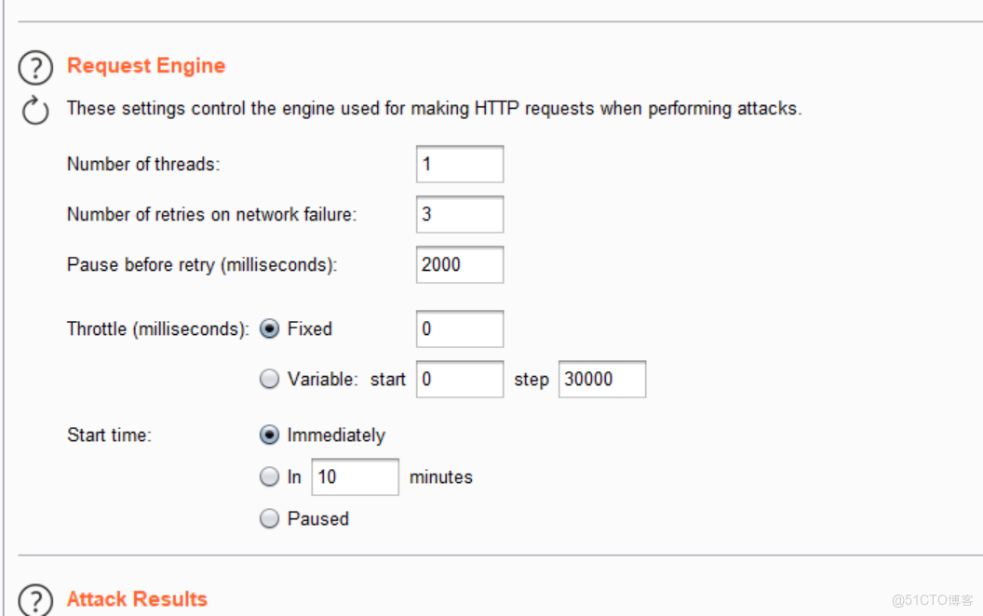Click the Attack Results heading
The width and height of the screenshot is (983, 616).
[137, 599]
